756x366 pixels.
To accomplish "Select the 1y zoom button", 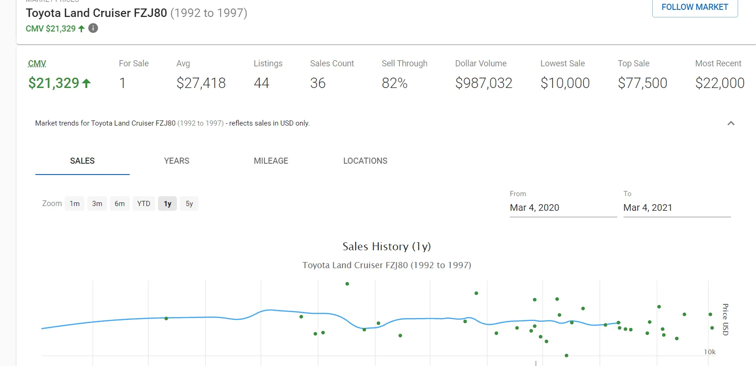I will click(x=167, y=204).
